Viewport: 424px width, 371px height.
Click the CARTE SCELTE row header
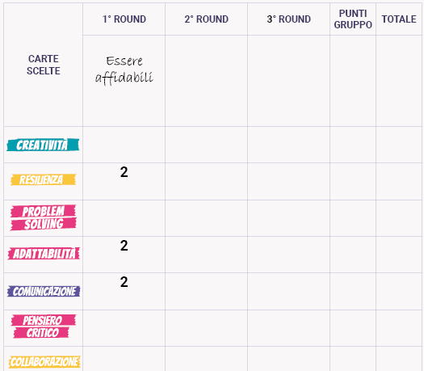coord(44,65)
